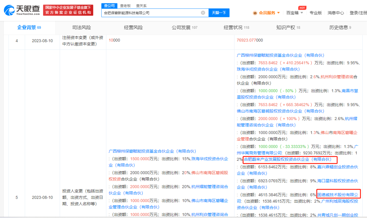367x218 pixels.
Task: Click the red HOT badge above 百宝箱
Action: pyautogui.click(x=302, y=8)
